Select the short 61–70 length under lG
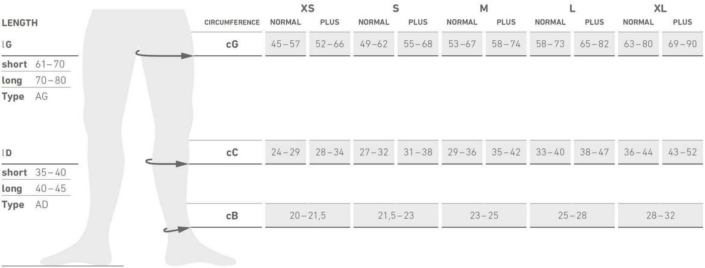The width and height of the screenshot is (705, 268). pos(33,64)
